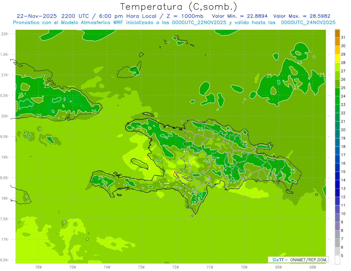
Task: Select the dark blue 15 degree swatch
Action: click(337, 168)
